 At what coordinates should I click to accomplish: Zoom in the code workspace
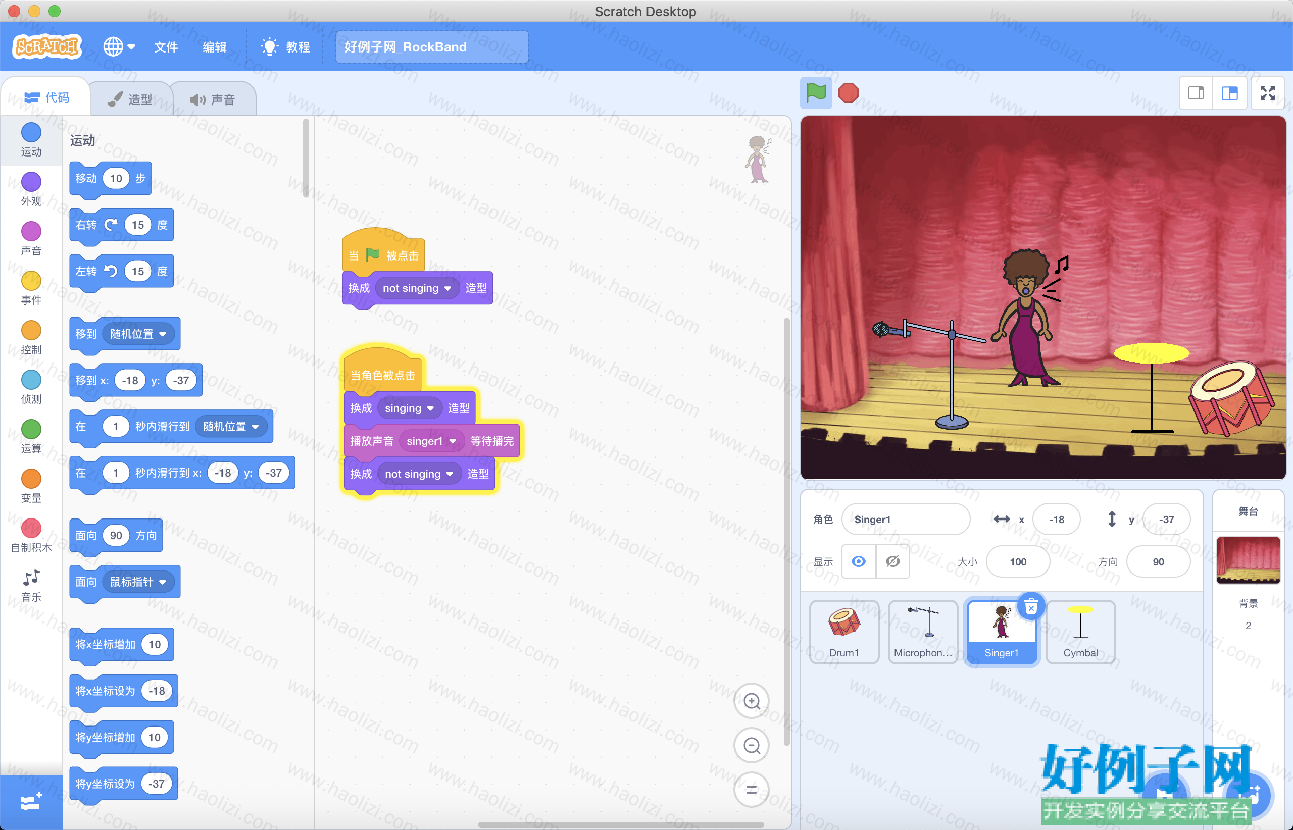(x=752, y=701)
